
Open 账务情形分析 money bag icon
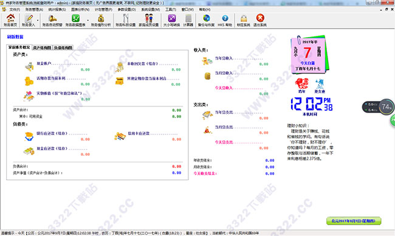(101, 20)
